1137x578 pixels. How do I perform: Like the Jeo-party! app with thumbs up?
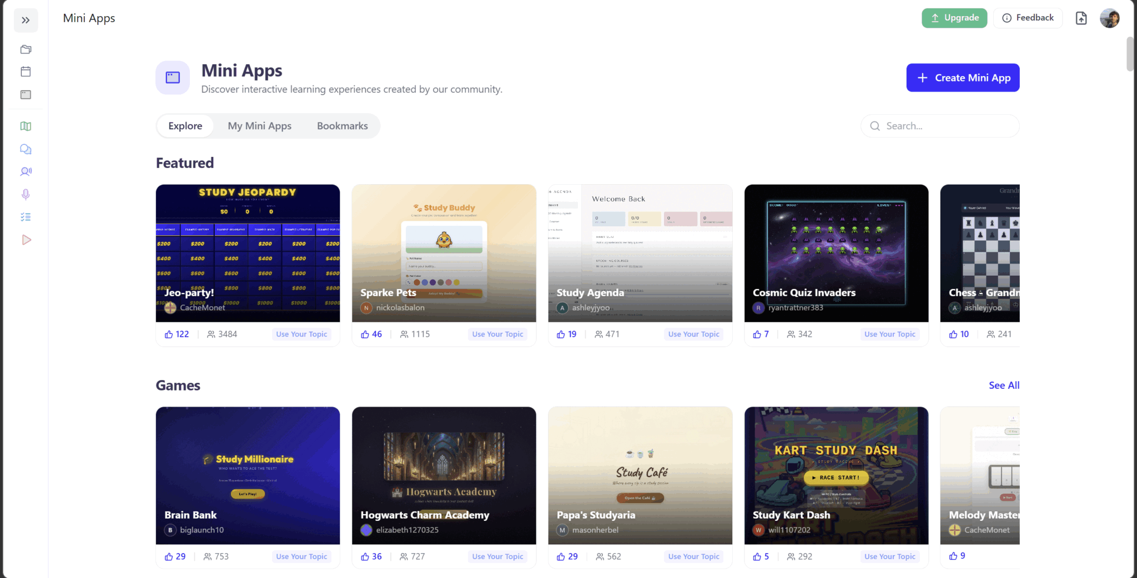click(169, 334)
